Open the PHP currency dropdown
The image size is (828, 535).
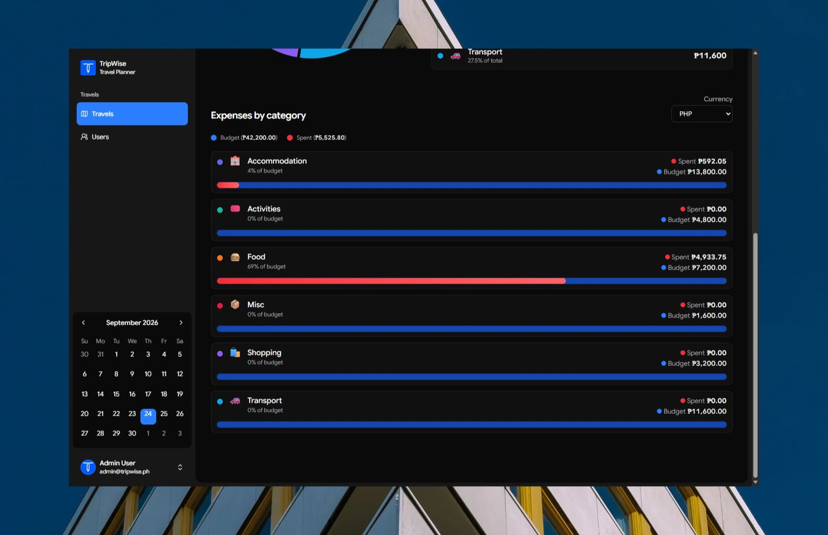click(x=701, y=114)
